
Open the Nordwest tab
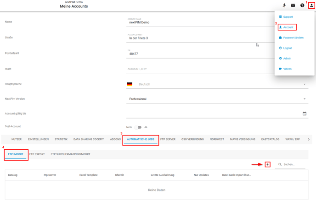217,139
